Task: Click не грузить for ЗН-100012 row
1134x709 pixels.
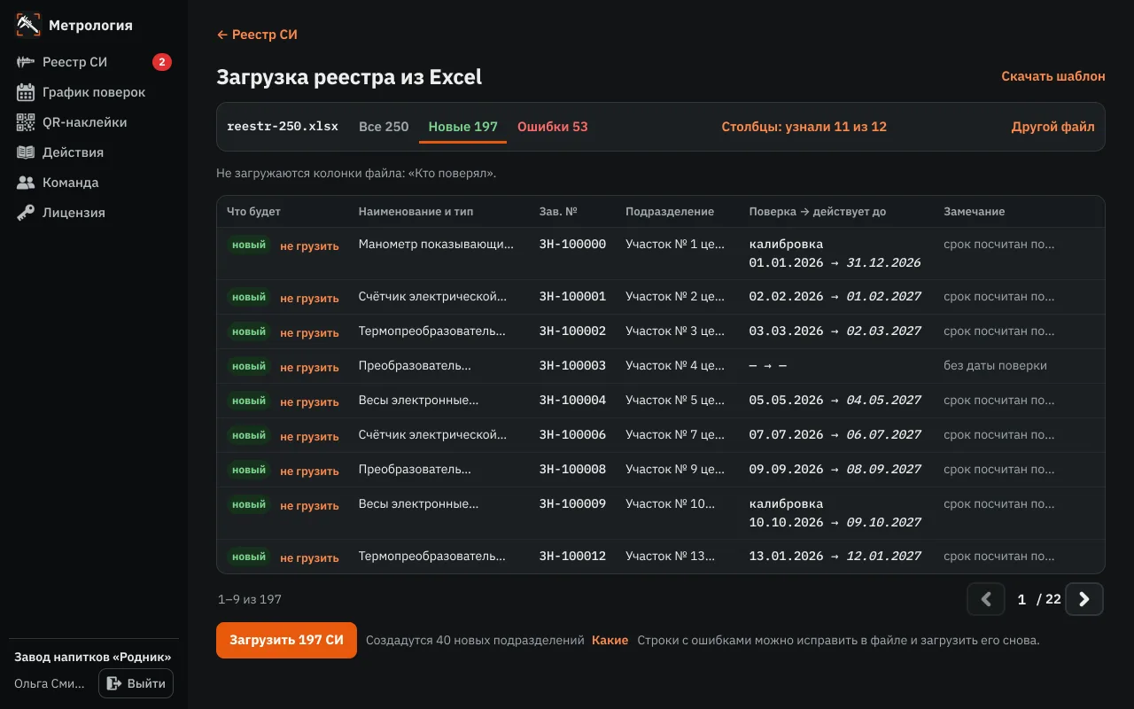Action: coord(309,558)
